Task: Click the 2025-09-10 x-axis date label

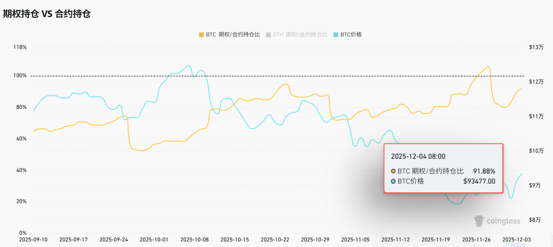Action: 33,240
